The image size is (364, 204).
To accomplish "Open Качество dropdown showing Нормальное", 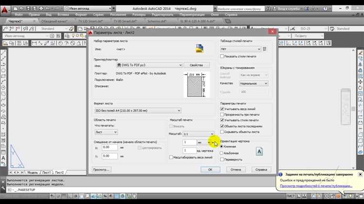I will [253, 83].
